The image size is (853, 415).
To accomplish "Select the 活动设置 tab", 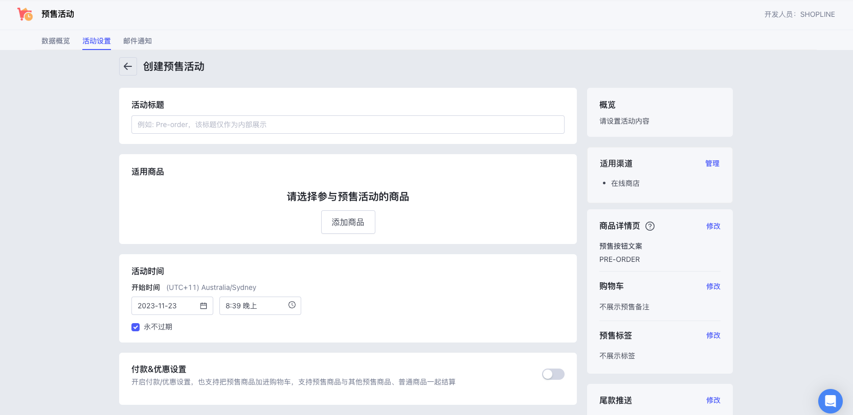I will tap(97, 41).
